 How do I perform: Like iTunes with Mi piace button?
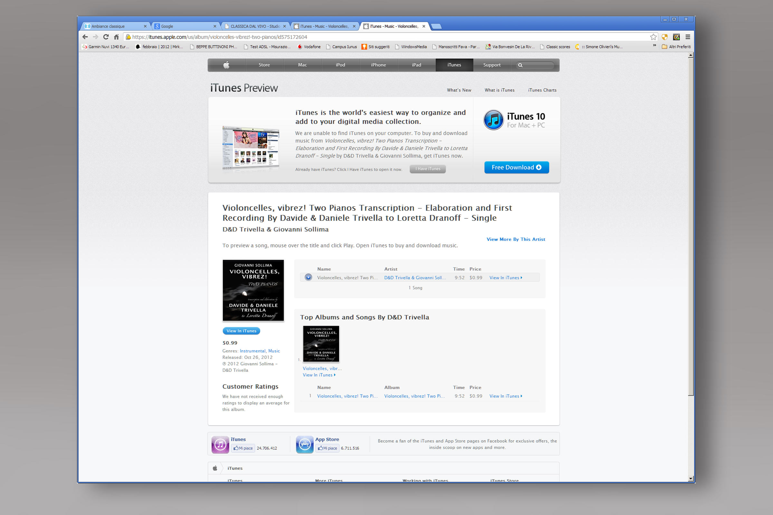(x=243, y=448)
